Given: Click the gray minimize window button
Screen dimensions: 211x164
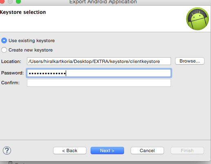Looking at the screenshot, I should pos(10,1).
